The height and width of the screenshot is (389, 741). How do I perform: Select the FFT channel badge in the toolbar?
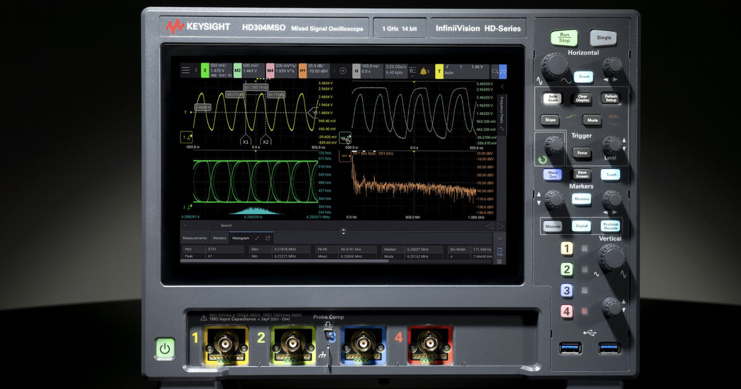(x=303, y=70)
